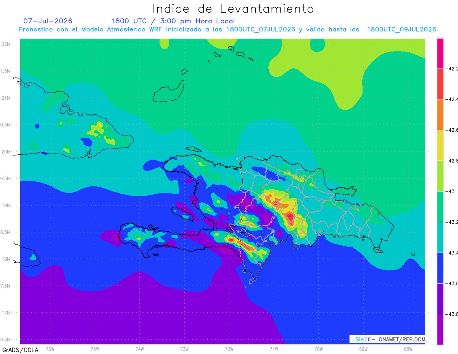Click the "-42.2" colorbar label
This screenshot has height=354, width=458.
click(x=452, y=69)
